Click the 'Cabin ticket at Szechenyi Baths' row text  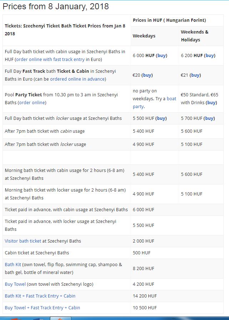click(37, 253)
